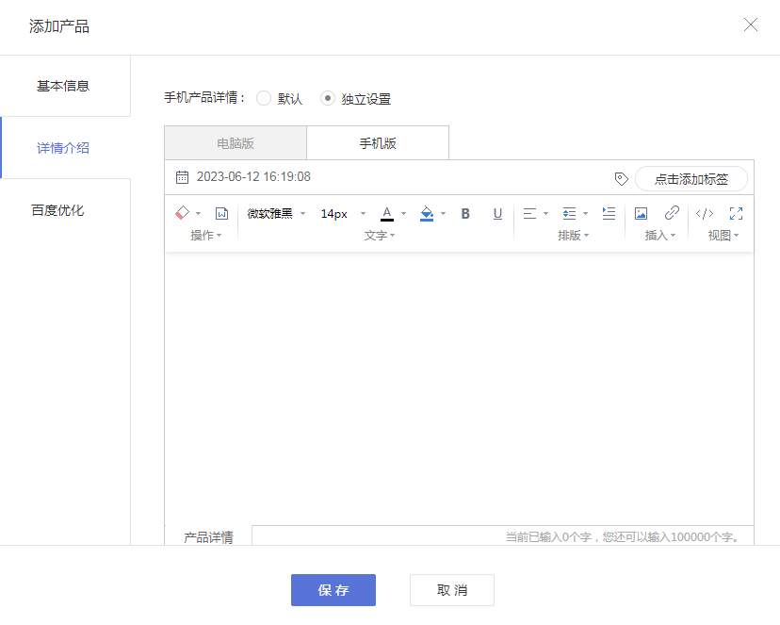Click the paste from Word icon
The height and width of the screenshot is (625, 780).
[222, 213]
